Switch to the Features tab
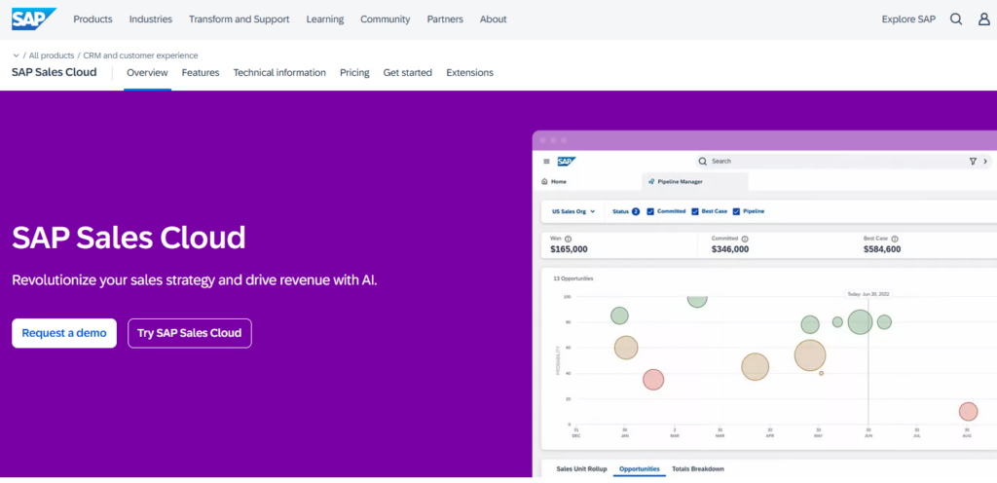The image size is (997, 483). coord(201,72)
